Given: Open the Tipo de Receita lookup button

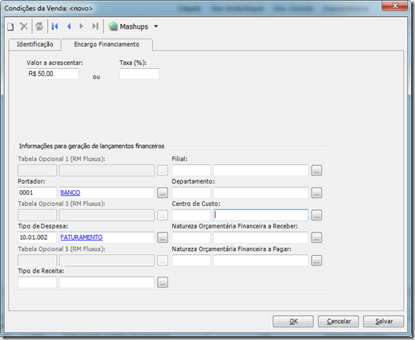Looking at the screenshot, I should [x=163, y=282].
